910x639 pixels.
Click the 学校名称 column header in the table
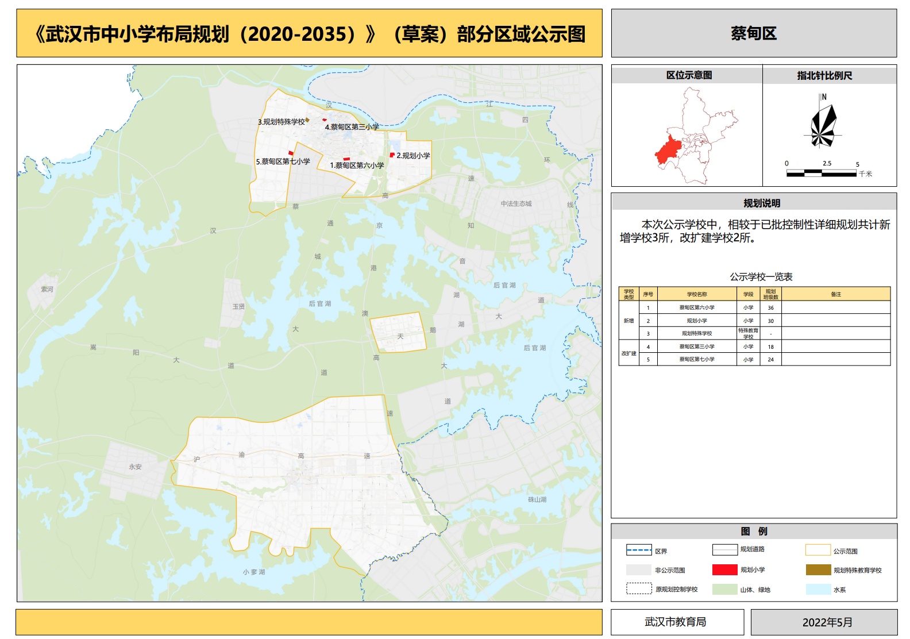pyautogui.click(x=696, y=294)
